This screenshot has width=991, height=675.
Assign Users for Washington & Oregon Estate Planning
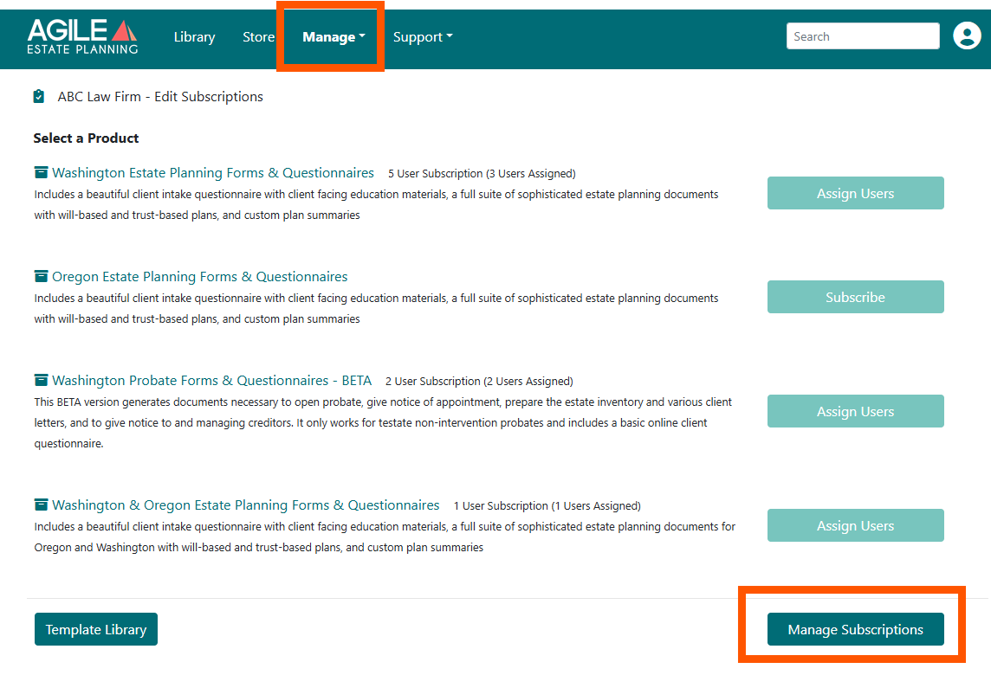(855, 525)
